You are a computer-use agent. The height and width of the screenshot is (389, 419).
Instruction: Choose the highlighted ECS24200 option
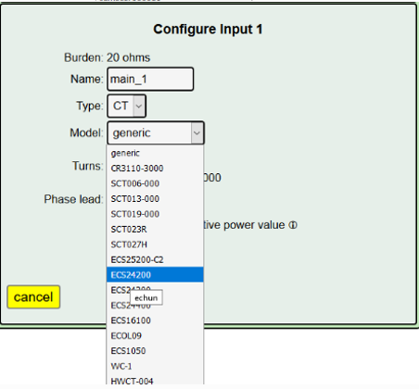[155, 275]
